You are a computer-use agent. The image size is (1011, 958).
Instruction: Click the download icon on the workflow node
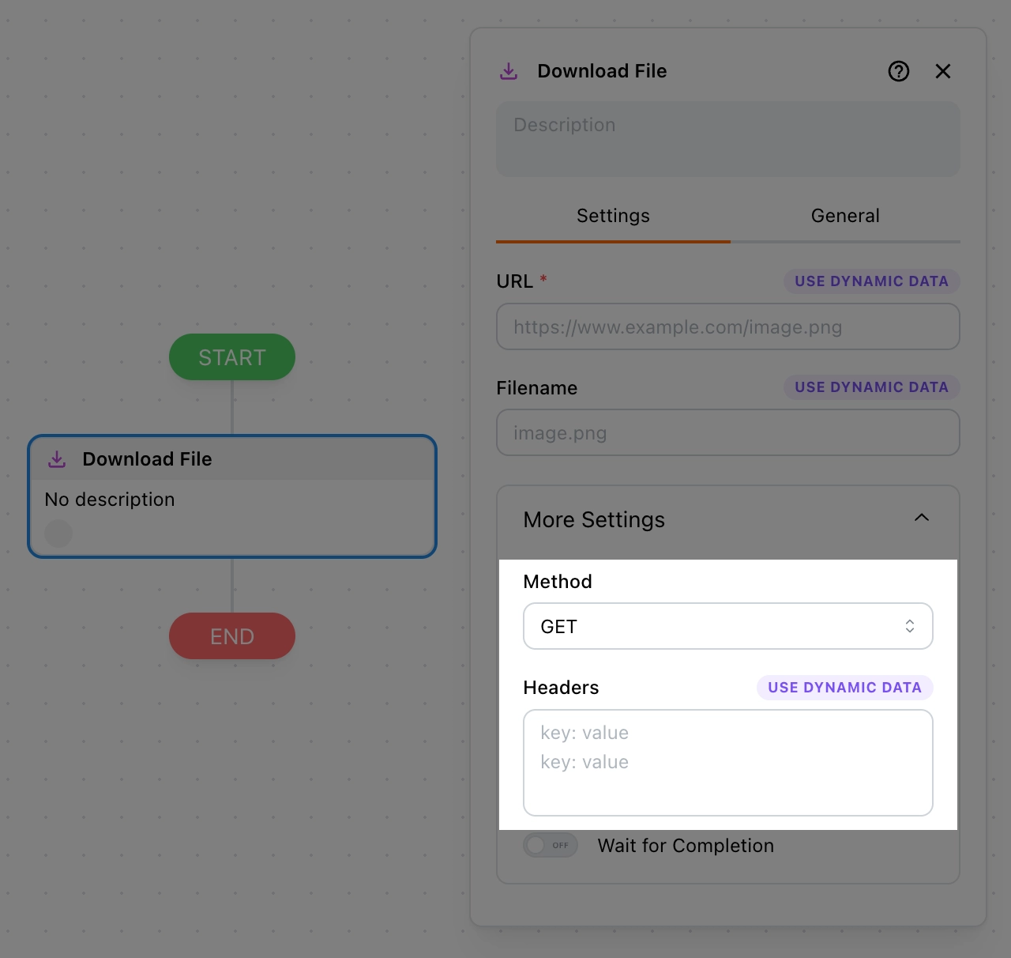click(x=57, y=459)
